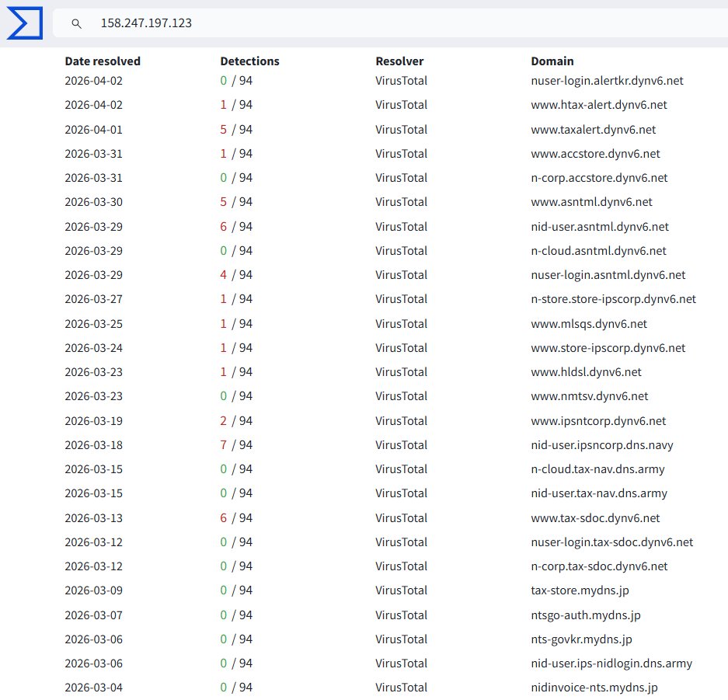Select domain nuser-login.tax-sdoc.dynv6.net
The height and width of the screenshot is (700, 728).
coord(612,542)
